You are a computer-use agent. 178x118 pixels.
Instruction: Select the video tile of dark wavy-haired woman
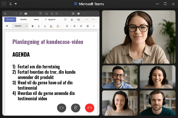158,77
